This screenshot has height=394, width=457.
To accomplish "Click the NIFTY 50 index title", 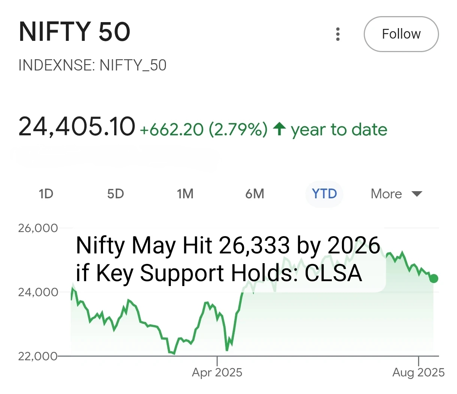I will point(75,32).
